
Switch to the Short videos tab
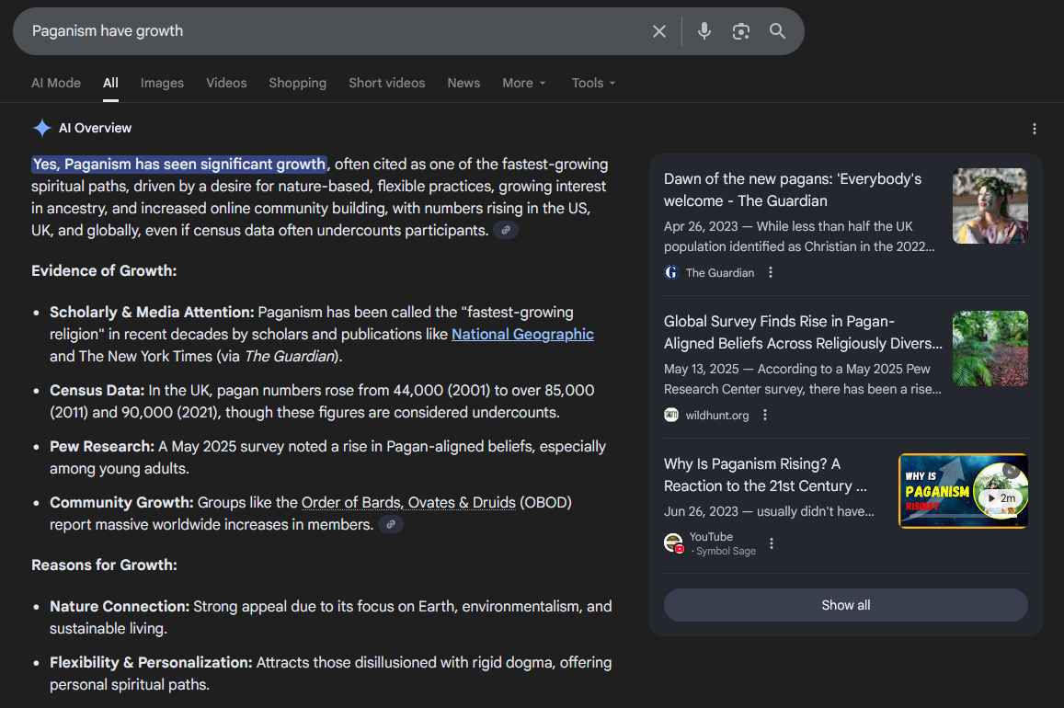(x=387, y=83)
